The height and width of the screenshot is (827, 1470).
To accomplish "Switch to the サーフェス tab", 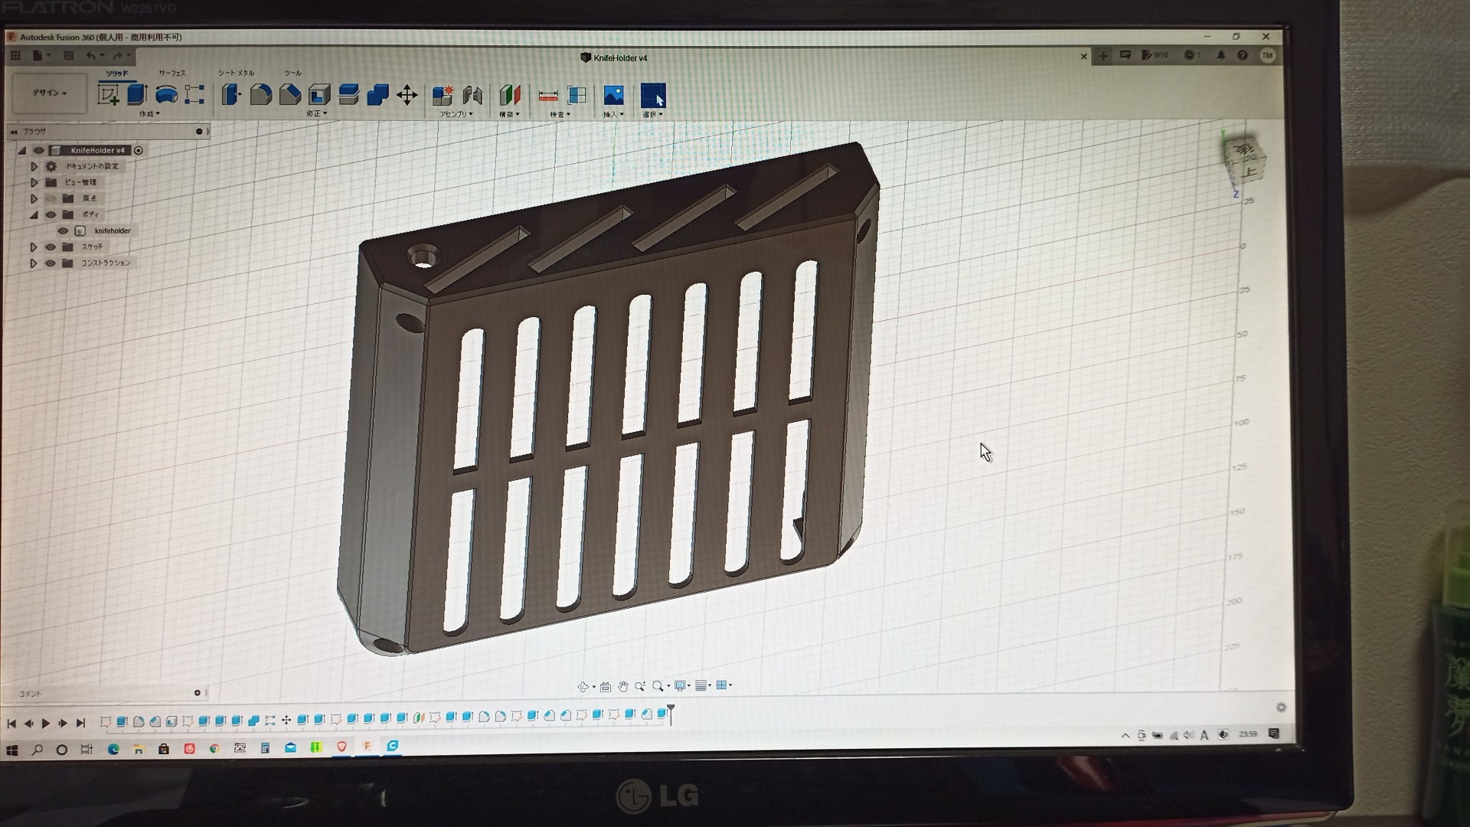I will click(172, 73).
